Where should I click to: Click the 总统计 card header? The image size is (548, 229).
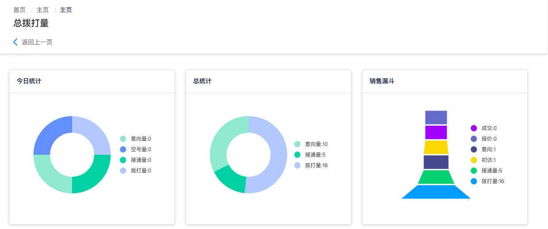(x=268, y=81)
